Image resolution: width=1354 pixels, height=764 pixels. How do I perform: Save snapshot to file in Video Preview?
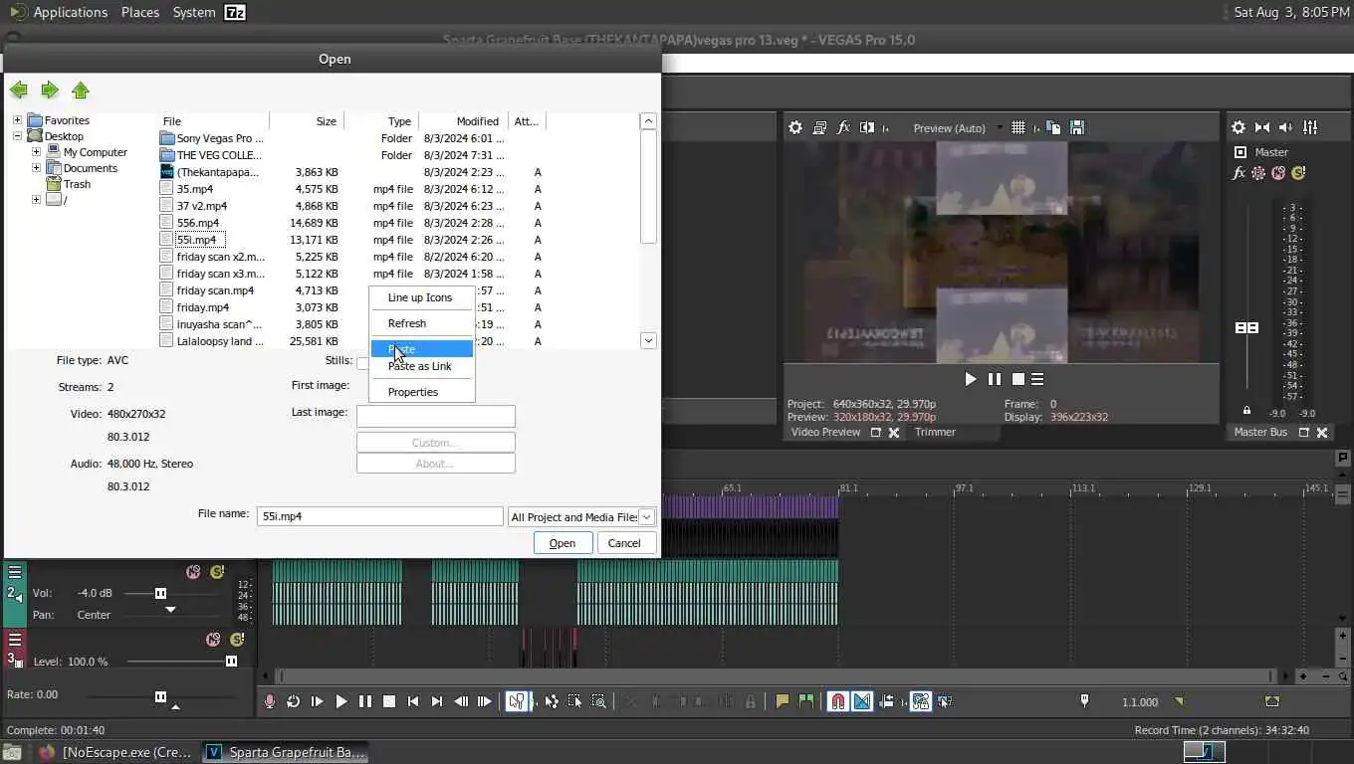pyautogui.click(x=1077, y=127)
